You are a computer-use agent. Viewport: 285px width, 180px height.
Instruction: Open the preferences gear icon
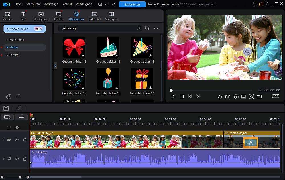[255, 4]
